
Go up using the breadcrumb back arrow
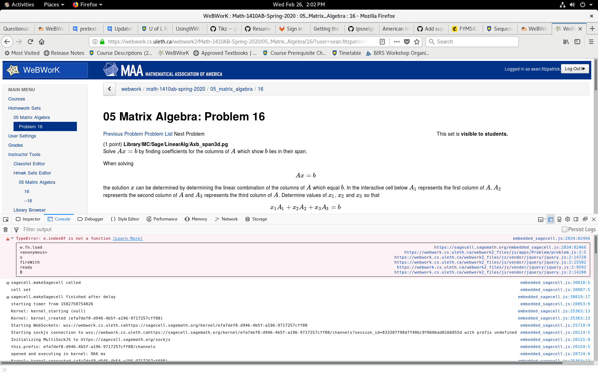[110, 89]
